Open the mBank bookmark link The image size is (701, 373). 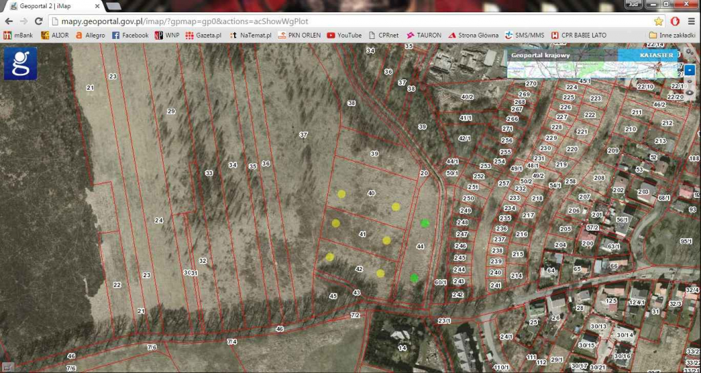tap(20, 35)
